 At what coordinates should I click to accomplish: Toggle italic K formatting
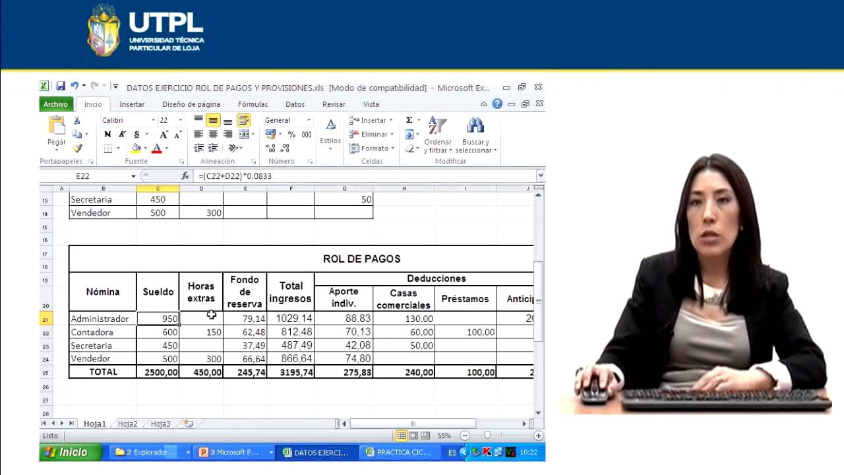click(x=122, y=135)
